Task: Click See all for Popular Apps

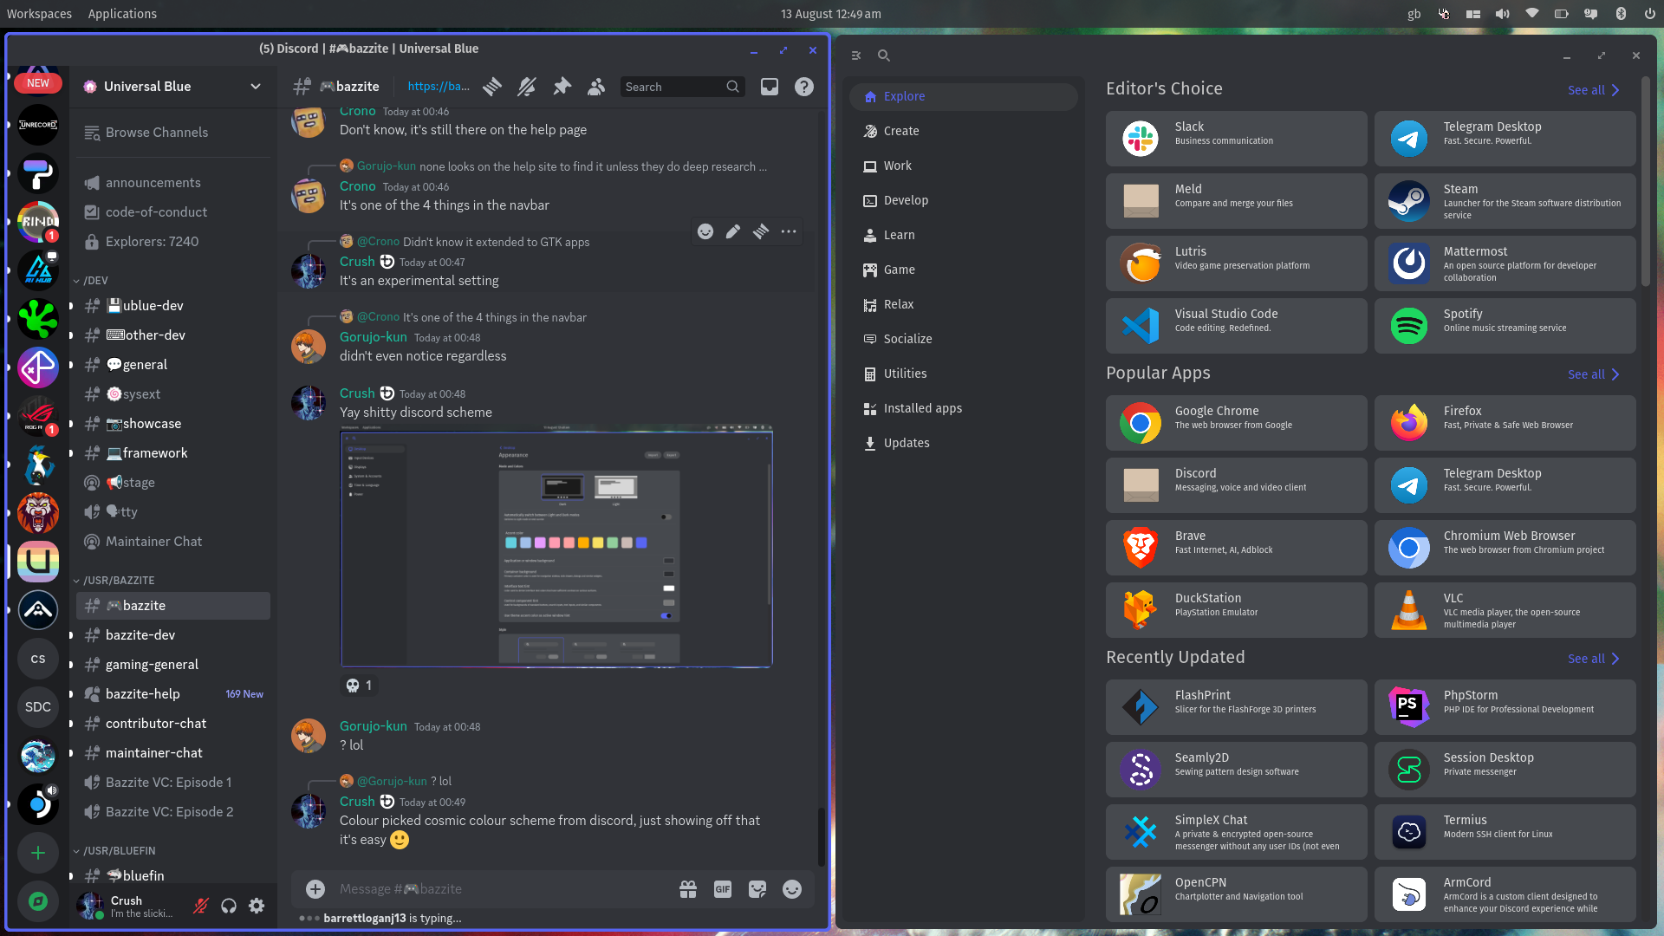Action: point(1593,374)
